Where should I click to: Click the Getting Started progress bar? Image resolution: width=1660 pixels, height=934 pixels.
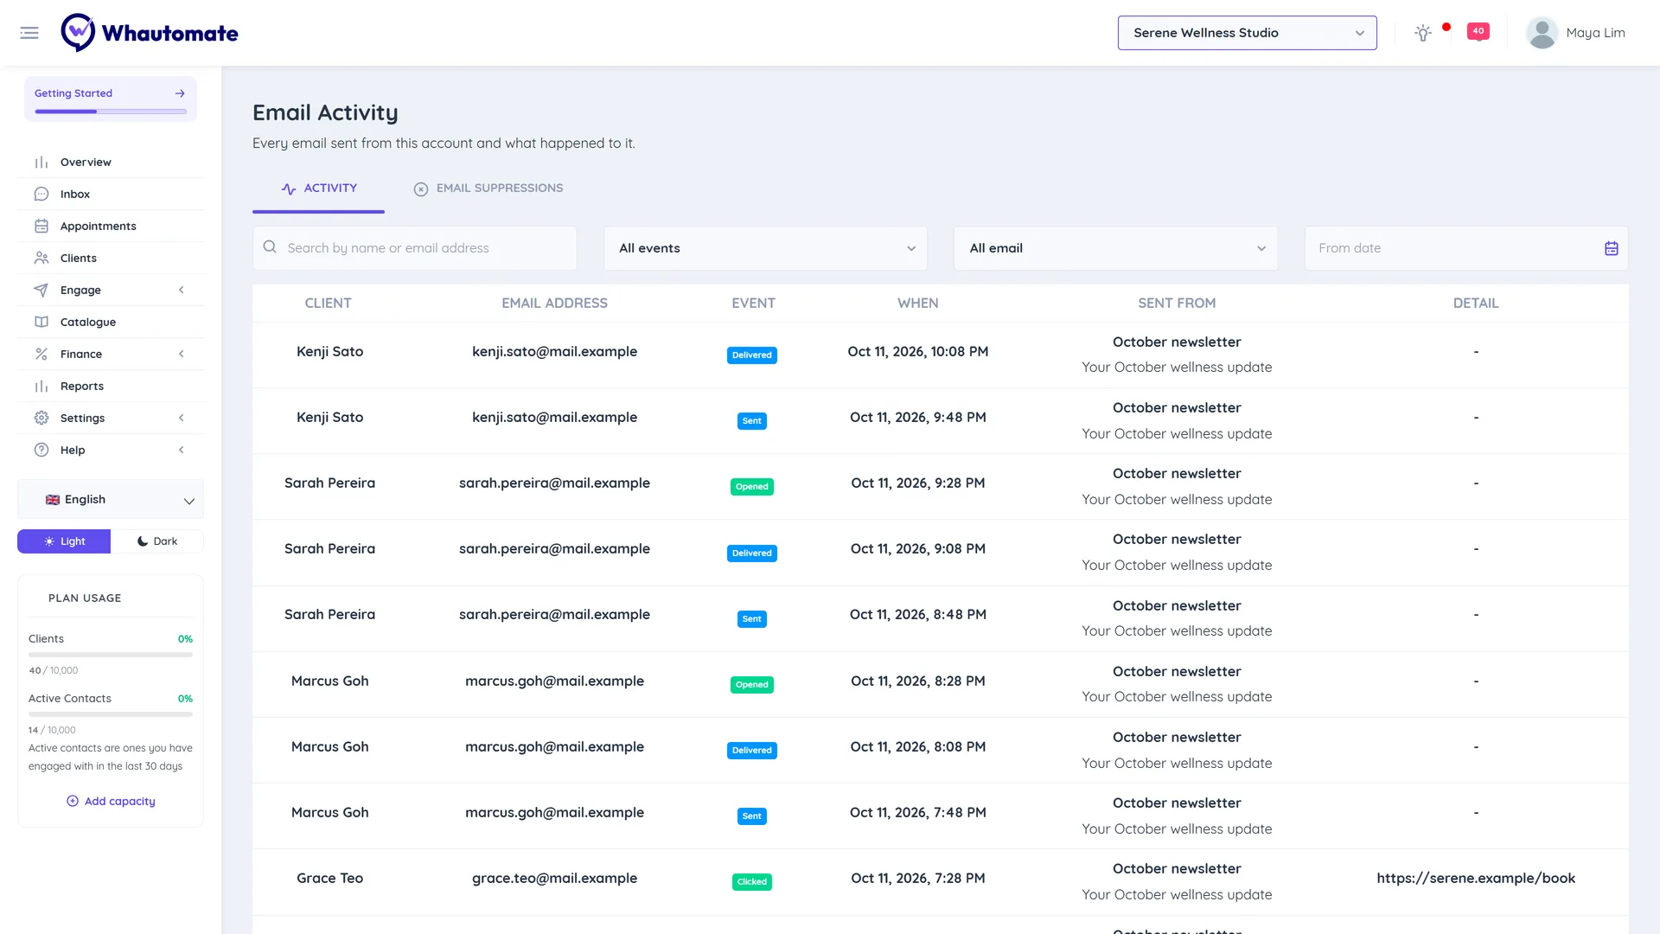111,112
